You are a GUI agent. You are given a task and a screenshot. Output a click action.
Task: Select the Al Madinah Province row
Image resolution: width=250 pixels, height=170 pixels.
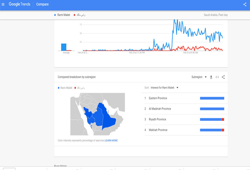(x=186, y=109)
